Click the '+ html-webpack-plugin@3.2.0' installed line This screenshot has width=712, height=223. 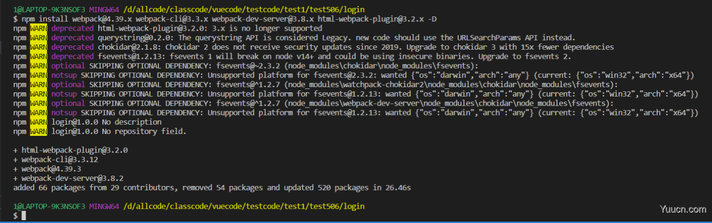71,150
